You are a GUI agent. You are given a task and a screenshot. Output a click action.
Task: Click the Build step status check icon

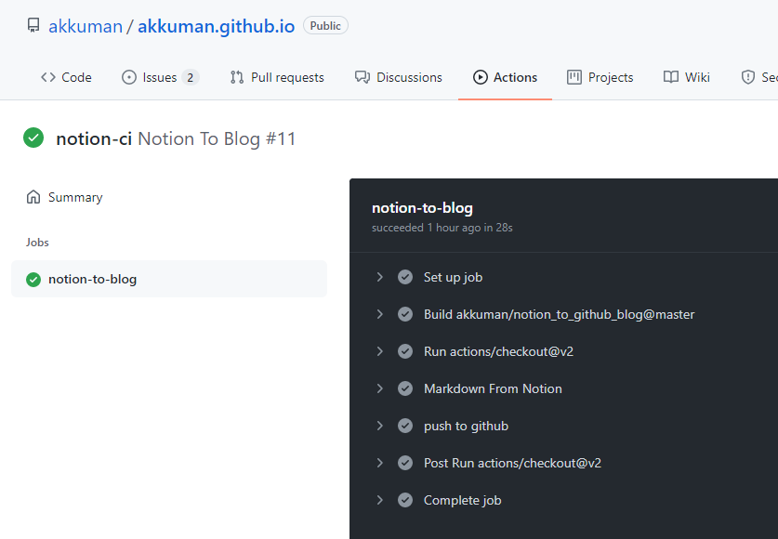point(405,314)
